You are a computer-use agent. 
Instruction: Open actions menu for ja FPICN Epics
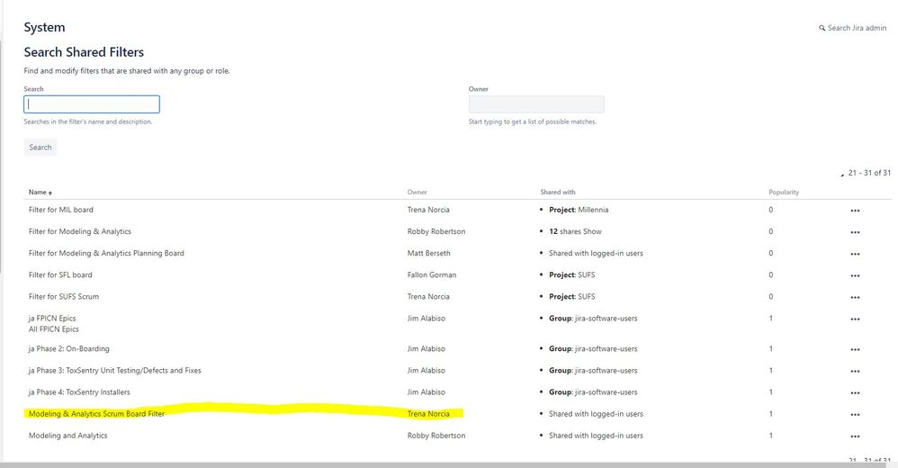coord(855,319)
